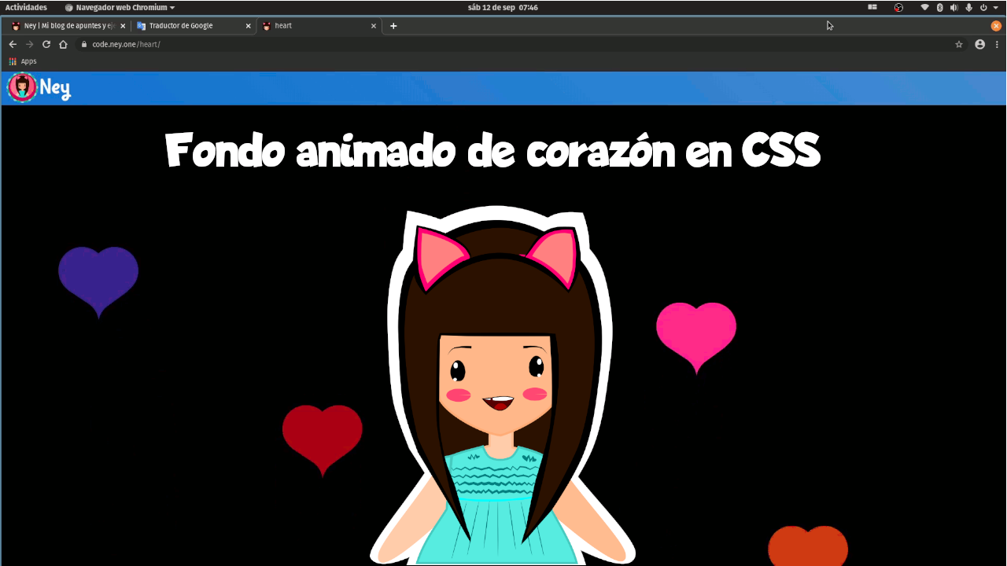Open the Chromium three-dot menu
This screenshot has width=1007, height=566.
[x=997, y=44]
